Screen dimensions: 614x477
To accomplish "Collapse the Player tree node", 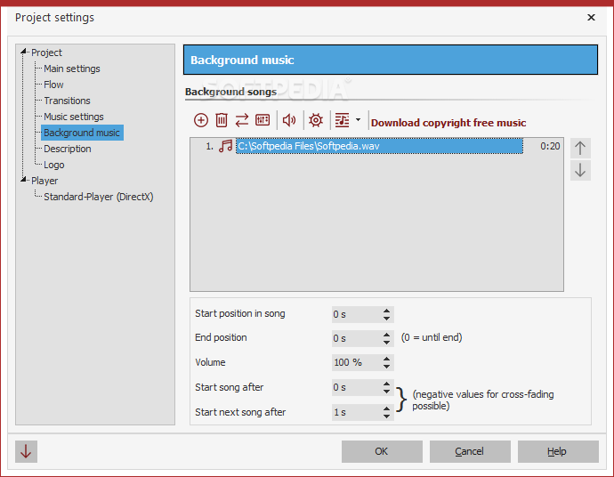I will [23, 180].
